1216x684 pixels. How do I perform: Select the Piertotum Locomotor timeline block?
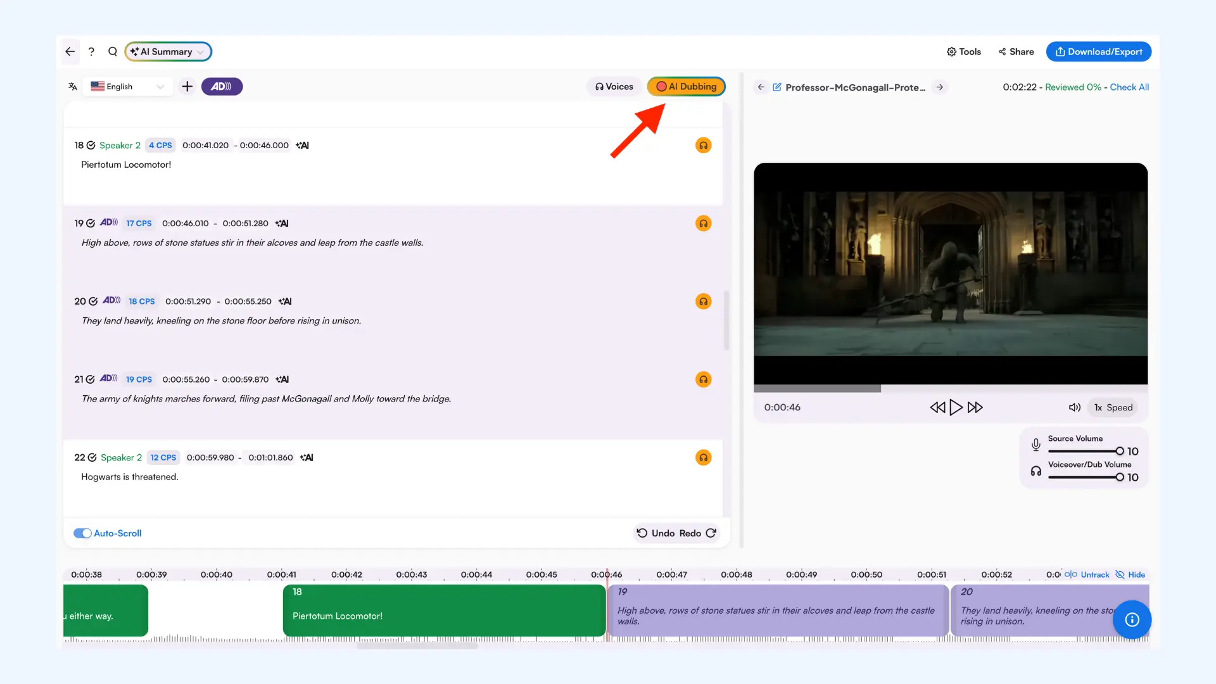(x=443, y=610)
